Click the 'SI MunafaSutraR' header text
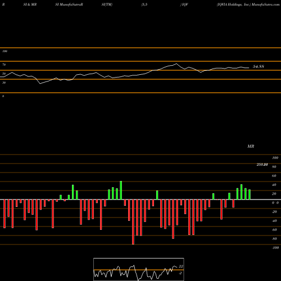 coord(69,4)
